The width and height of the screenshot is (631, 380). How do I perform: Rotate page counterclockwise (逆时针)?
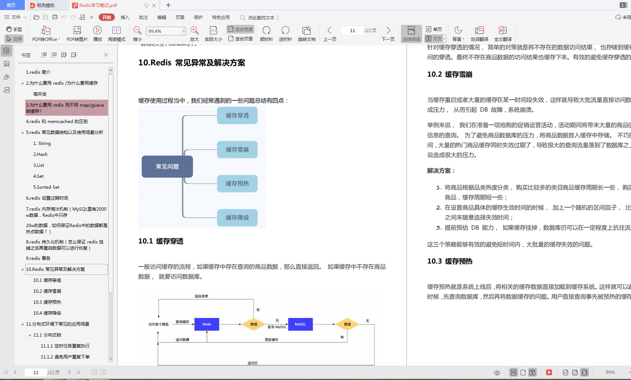coord(285,34)
